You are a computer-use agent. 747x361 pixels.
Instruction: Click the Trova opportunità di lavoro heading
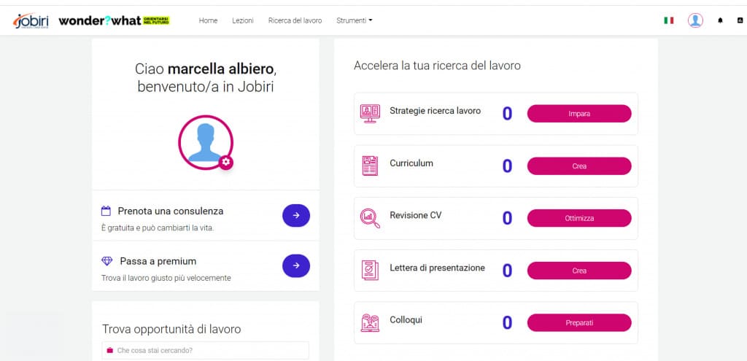click(171, 329)
